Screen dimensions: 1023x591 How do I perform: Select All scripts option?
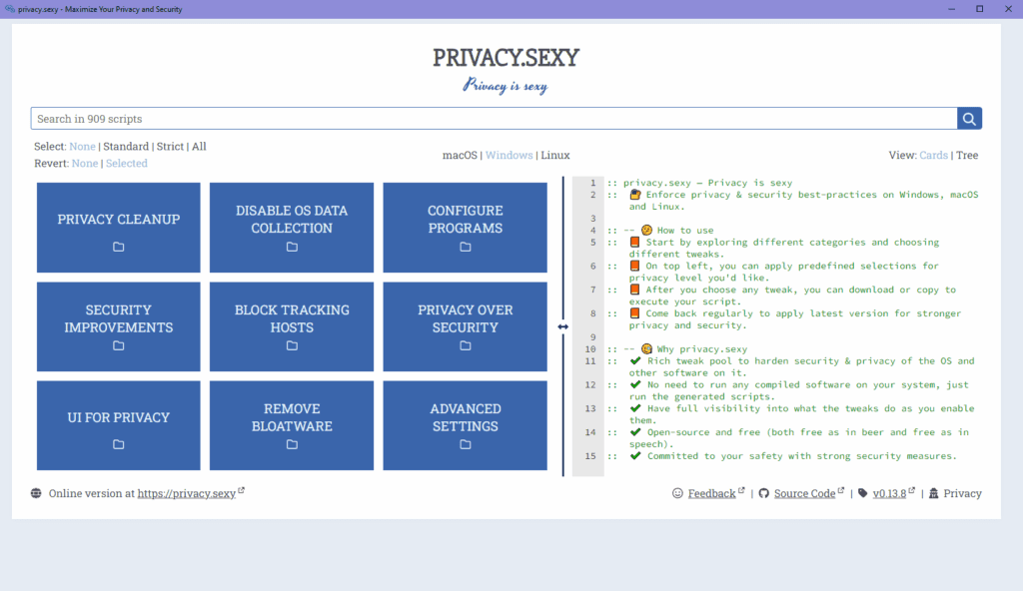point(199,146)
